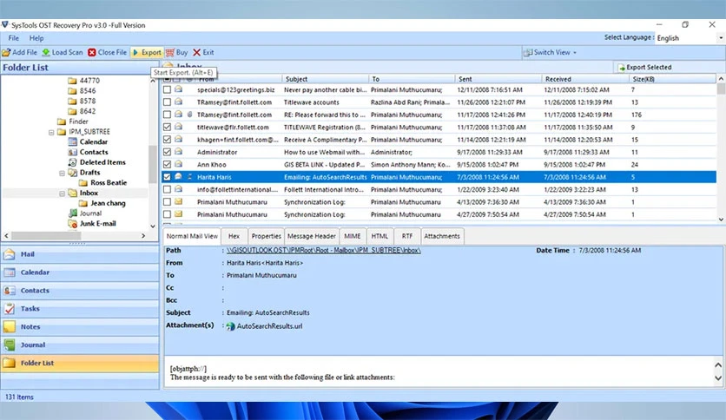Select the 8642 folder icon
The image size is (726, 420).
72,111
